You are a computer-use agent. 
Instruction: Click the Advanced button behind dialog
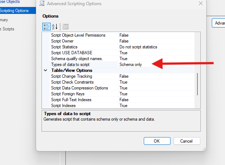point(219,23)
